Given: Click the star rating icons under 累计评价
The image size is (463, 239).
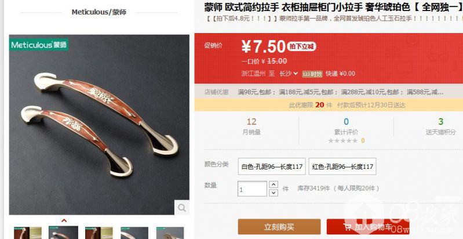Looking at the screenshot, I should pos(343,140).
